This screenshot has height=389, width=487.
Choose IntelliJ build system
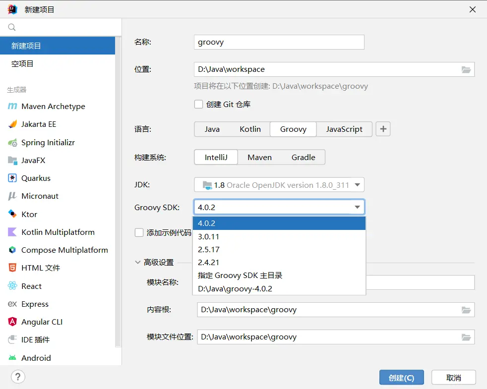point(216,158)
